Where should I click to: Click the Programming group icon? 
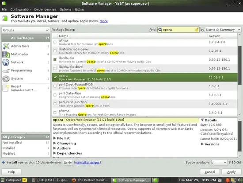[x=6, y=71]
